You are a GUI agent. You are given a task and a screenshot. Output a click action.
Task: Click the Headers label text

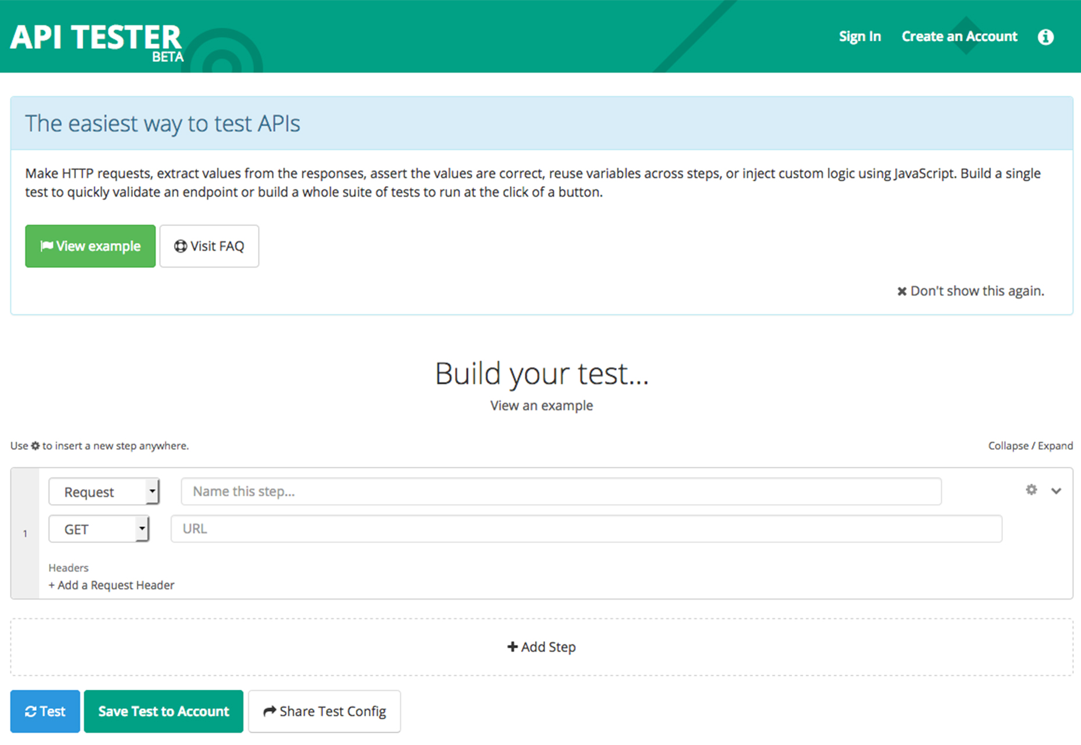(69, 567)
